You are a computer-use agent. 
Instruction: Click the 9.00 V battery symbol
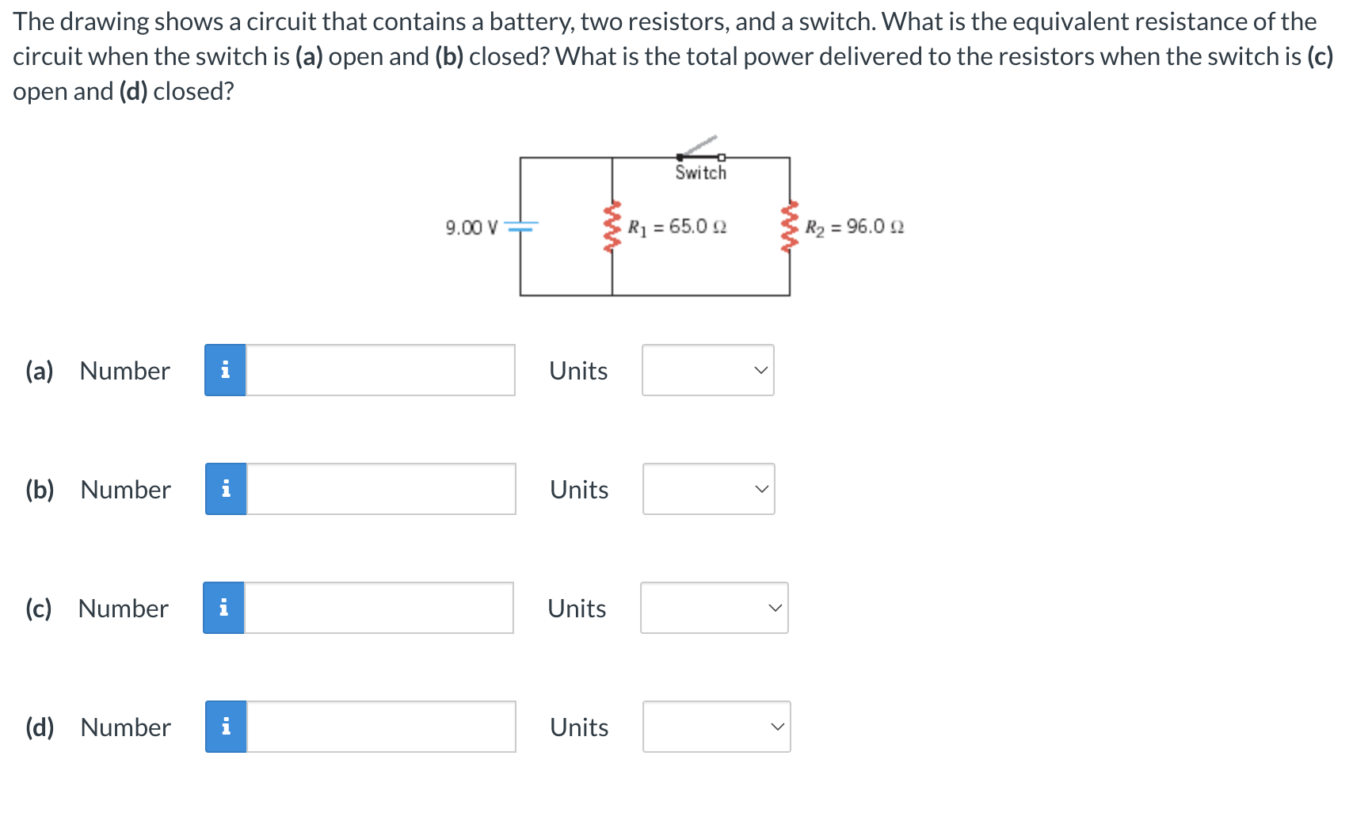521,227
